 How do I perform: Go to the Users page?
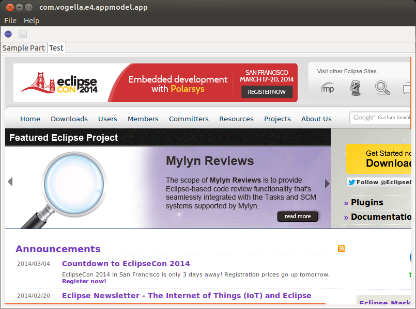[x=107, y=119]
